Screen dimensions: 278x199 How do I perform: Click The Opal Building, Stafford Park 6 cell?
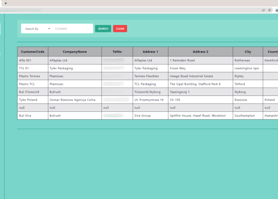(201, 84)
